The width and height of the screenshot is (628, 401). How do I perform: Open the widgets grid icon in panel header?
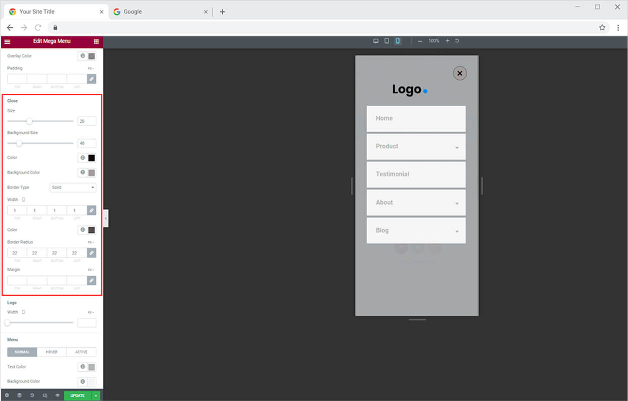coord(96,41)
